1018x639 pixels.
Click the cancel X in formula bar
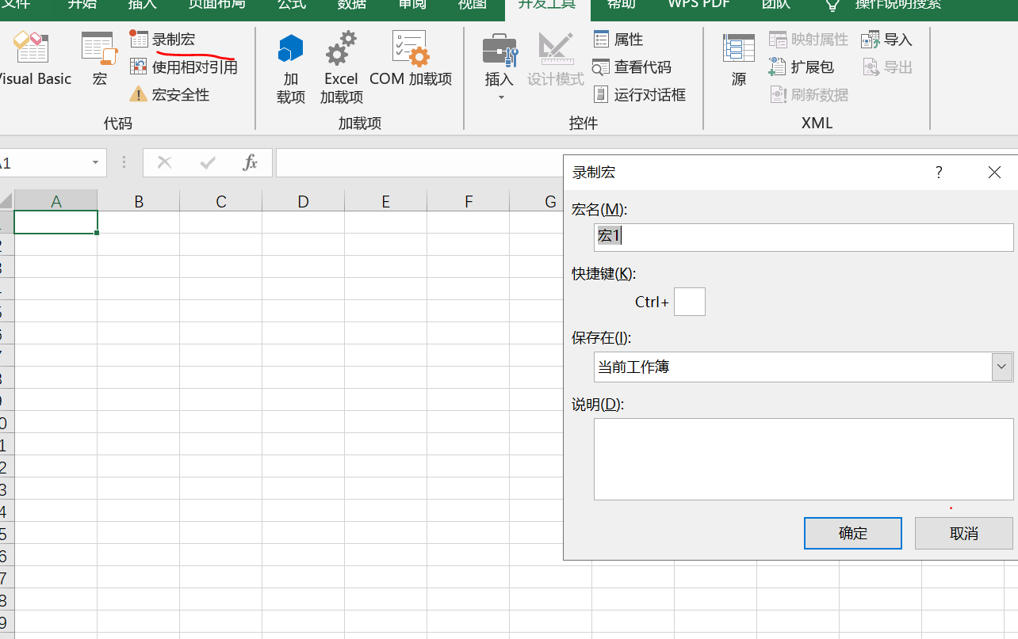[164, 162]
